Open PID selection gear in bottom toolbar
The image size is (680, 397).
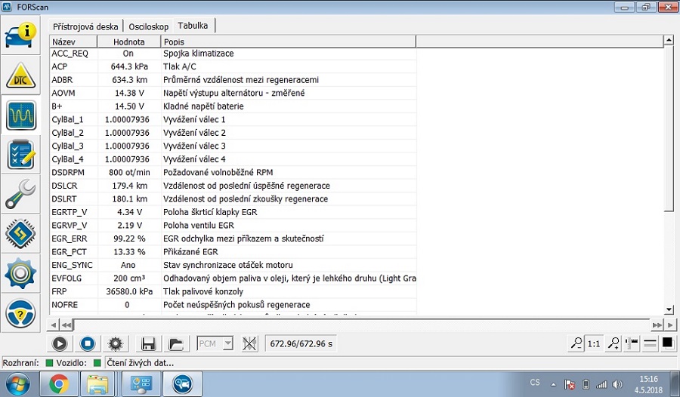116,344
